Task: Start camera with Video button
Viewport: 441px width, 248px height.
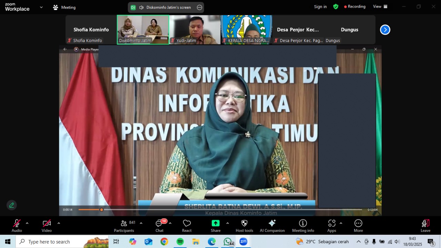Action: pyautogui.click(x=47, y=226)
